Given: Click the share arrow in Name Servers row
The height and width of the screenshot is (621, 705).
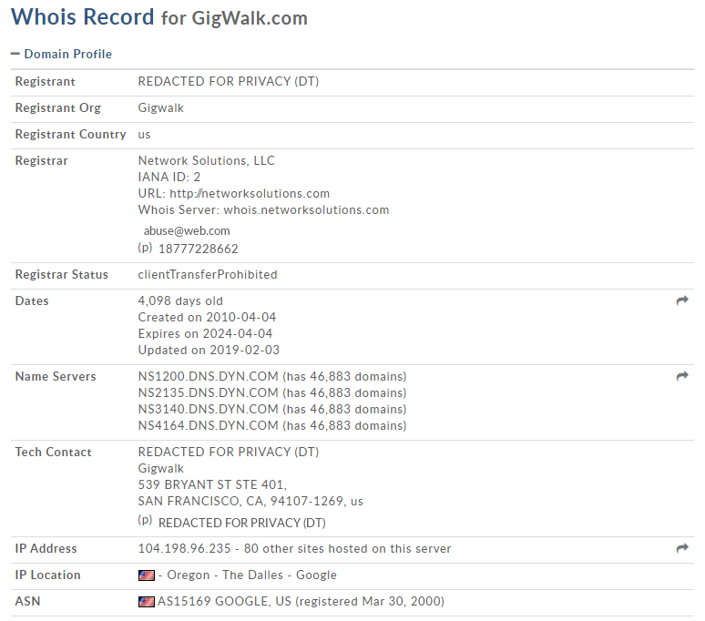Looking at the screenshot, I should [x=682, y=376].
